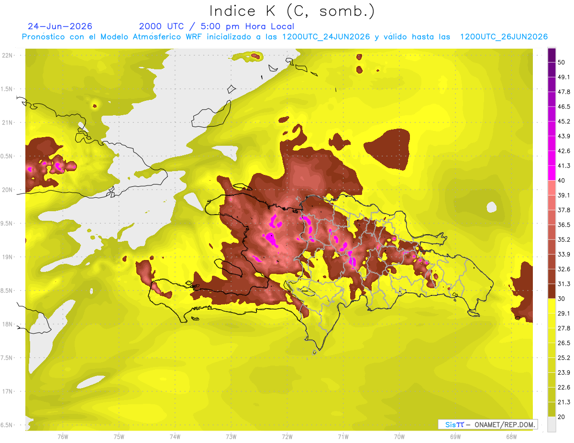Click the colorbar value 50
The width and height of the screenshot is (574, 443).
[x=562, y=62]
